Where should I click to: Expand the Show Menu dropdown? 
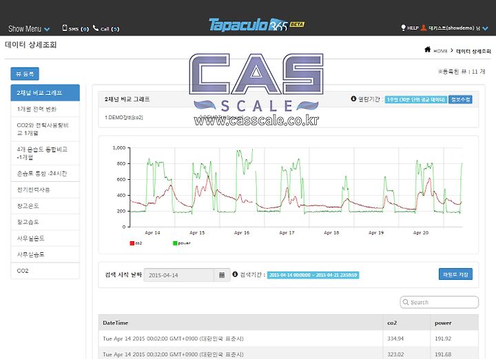(x=29, y=29)
